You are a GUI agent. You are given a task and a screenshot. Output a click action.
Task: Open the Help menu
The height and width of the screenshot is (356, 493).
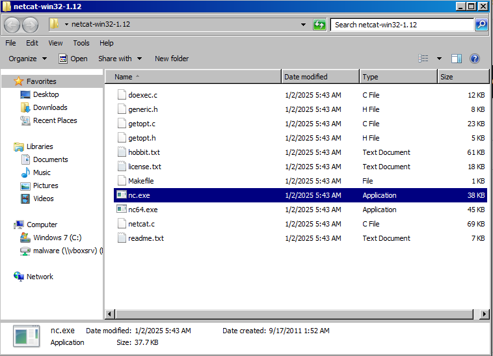coord(106,43)
